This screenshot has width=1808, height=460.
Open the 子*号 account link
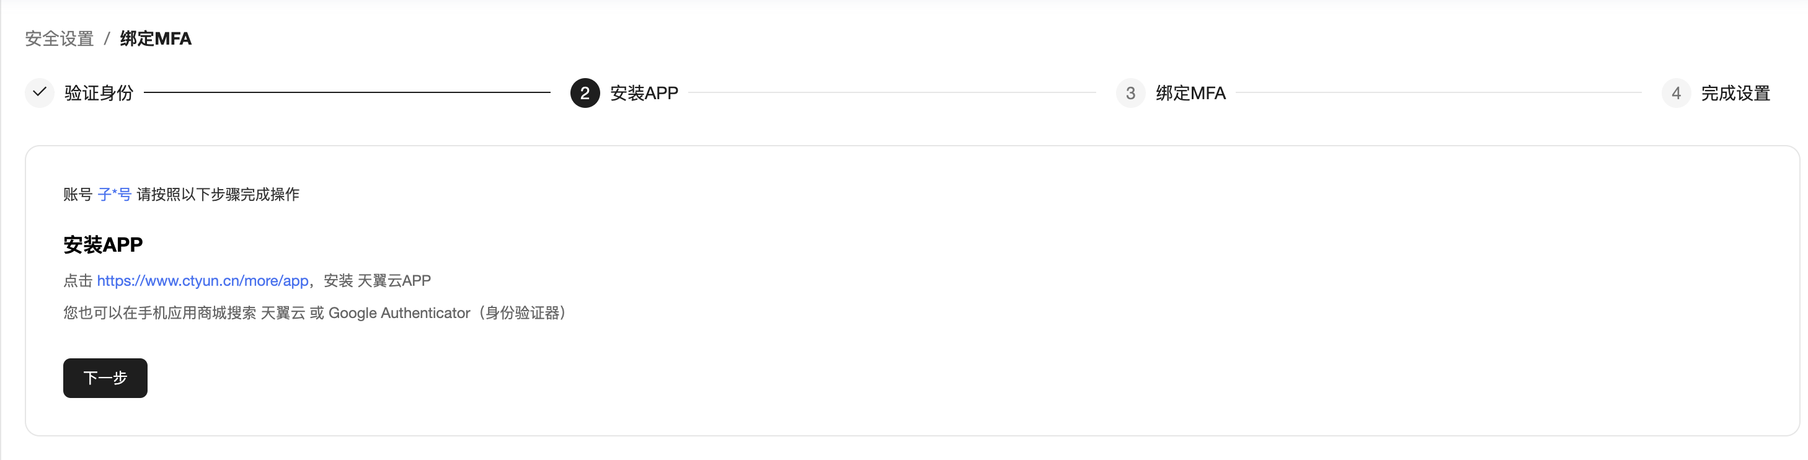click(x=115, y=195)
